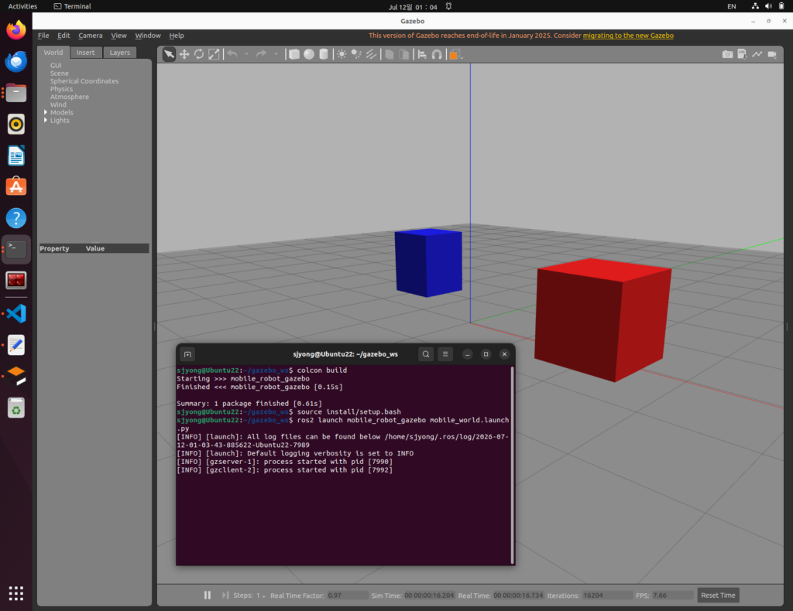The height and width of the screenshot is (611, 793).
Task: Select the arrow selection mode tool
Action: [x=169, y=54]
